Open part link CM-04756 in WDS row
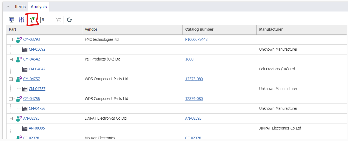The height and width of the screenshot is (141, 348). [32, 99]
